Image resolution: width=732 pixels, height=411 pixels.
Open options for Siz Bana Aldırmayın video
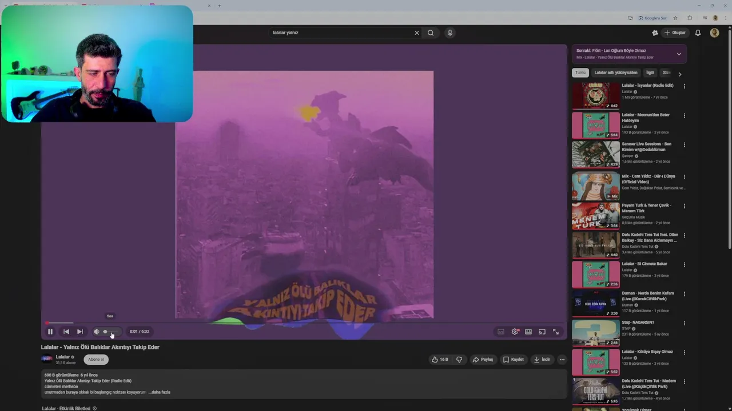[x=684, y=236]
